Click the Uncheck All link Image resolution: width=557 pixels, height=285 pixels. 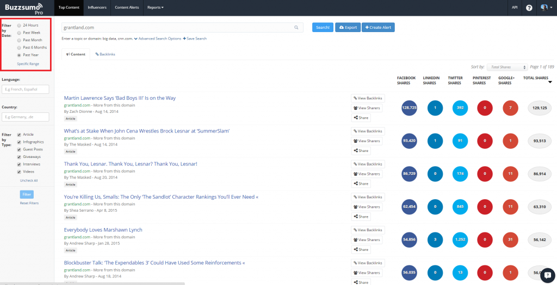tap(29, 180)
